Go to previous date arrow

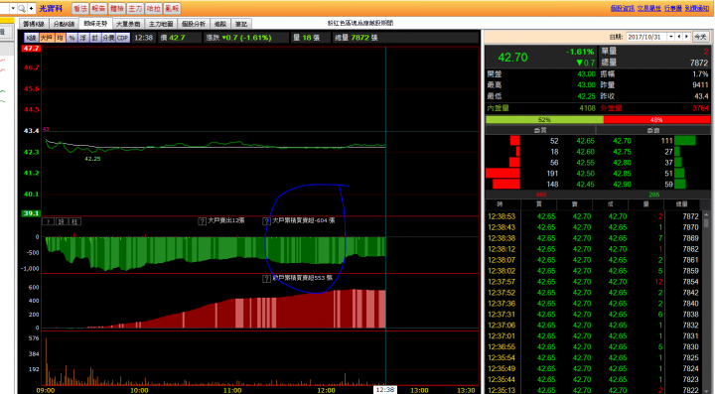(679, 37)
